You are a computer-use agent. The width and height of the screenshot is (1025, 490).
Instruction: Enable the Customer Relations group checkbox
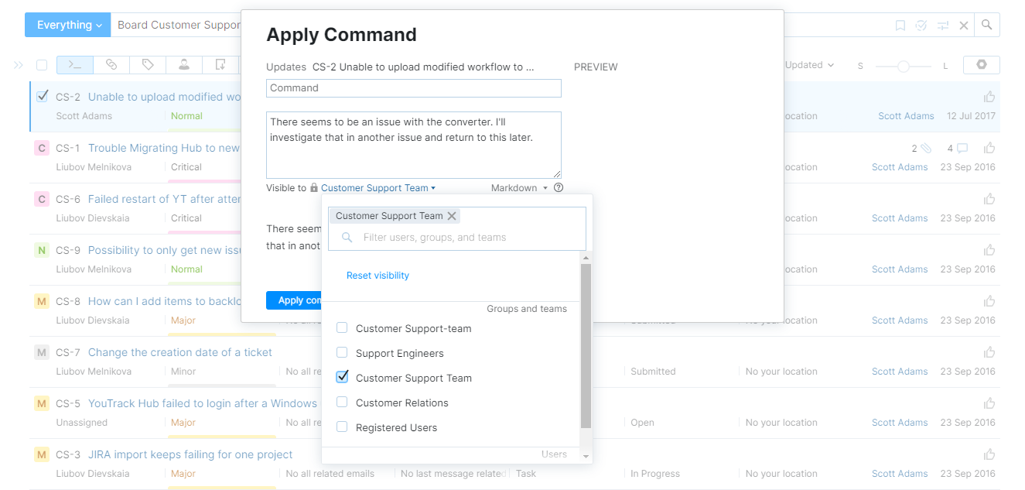(x=341, y=402)
